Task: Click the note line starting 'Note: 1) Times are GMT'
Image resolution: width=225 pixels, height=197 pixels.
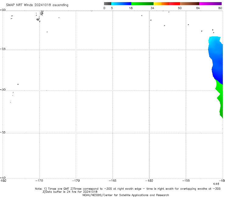Action: click(x=128, y=189)
